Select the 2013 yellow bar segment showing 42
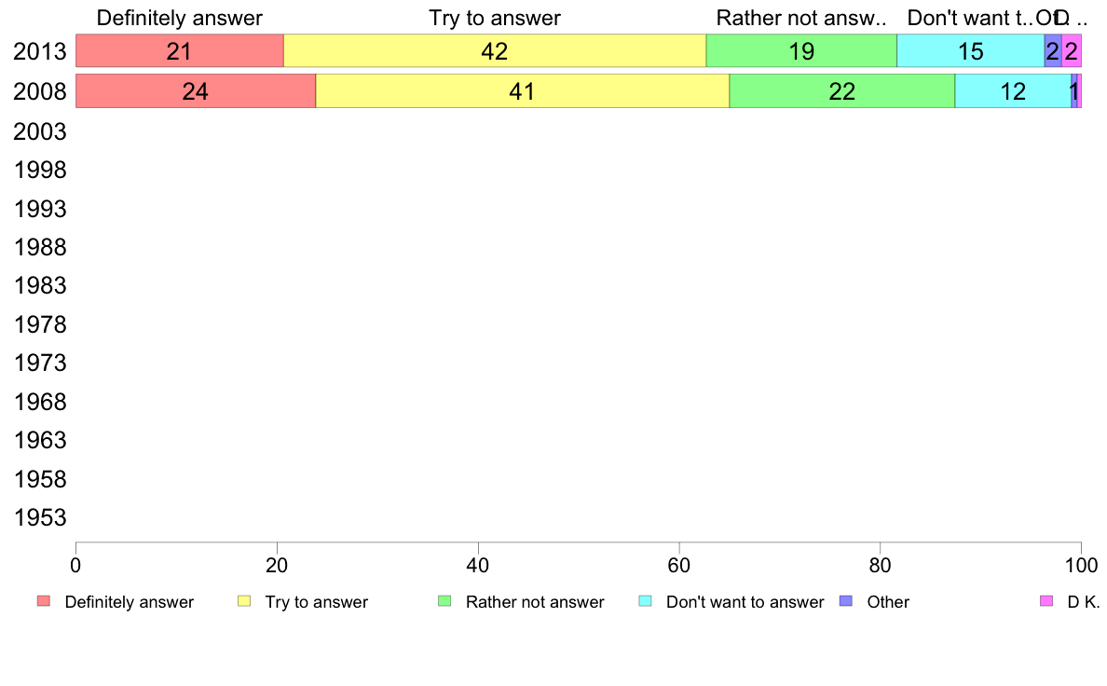 click(x=495, y=51)
